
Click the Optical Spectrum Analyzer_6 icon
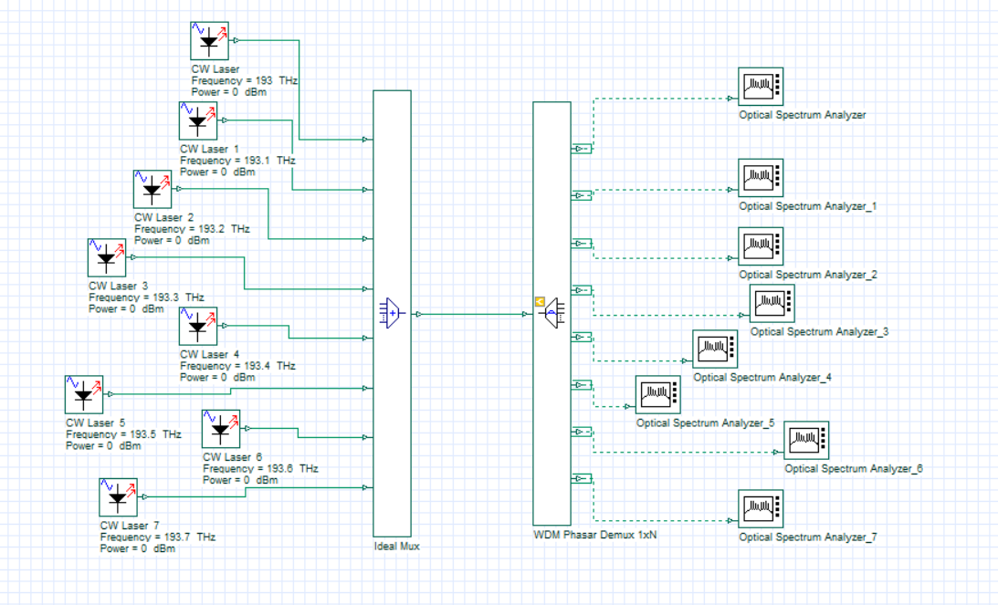pos(805,441)
